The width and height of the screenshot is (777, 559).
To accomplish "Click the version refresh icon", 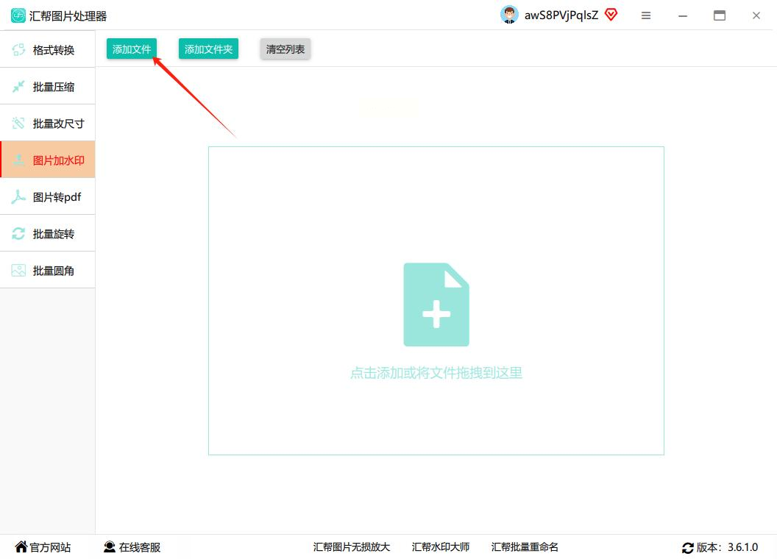I will (688, 548).
